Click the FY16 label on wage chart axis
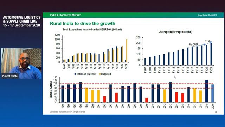This screenshot has height=127, width=225. [188, 70]
